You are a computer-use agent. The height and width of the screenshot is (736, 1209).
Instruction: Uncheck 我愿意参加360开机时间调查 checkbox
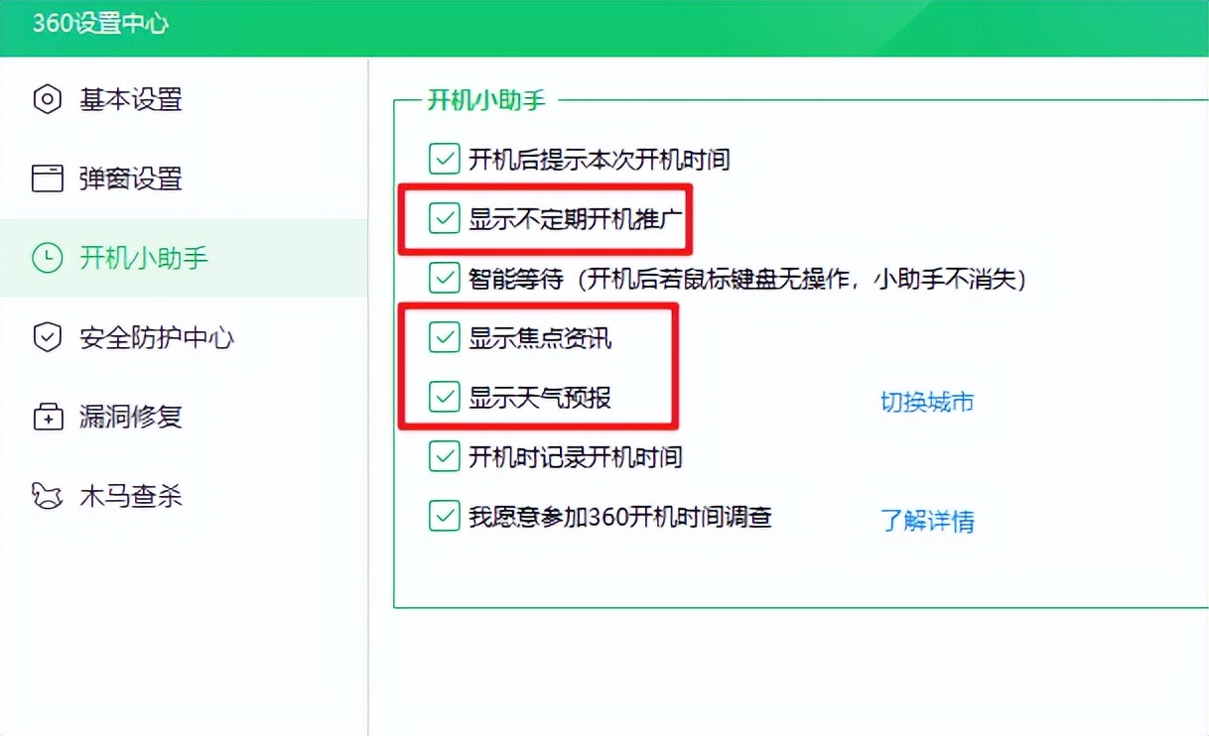[x=444, y=516]
